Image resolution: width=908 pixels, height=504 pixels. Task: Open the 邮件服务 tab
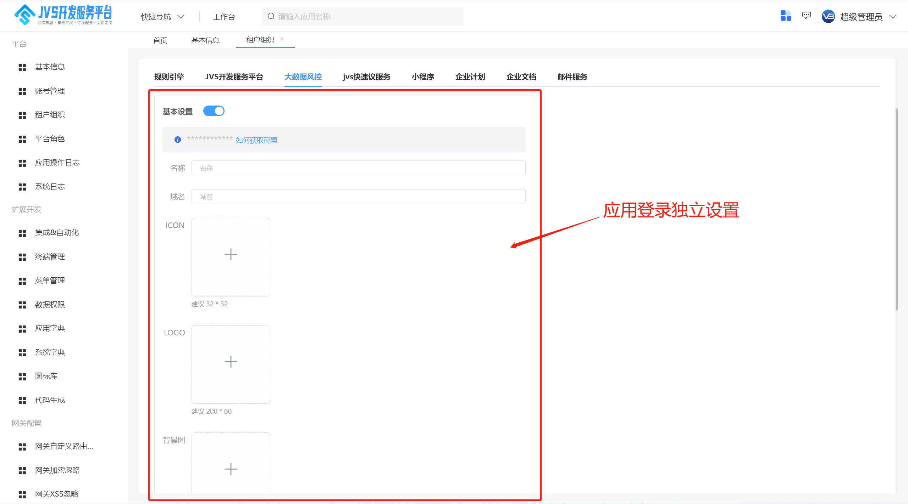[572, 77]
